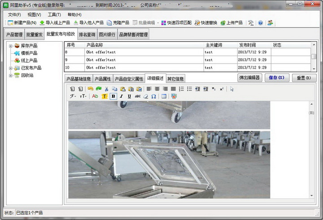Viewport: 323px width, 220px height.
Task: Select product row number 9 in list
Action: [x=135, y=60]
